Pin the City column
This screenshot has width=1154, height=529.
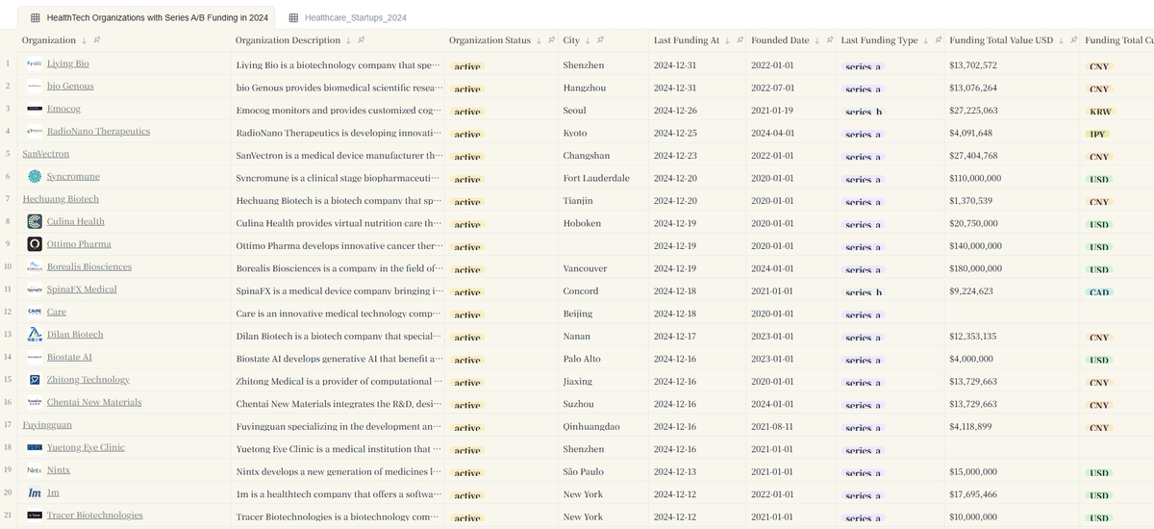coord(602,40)
